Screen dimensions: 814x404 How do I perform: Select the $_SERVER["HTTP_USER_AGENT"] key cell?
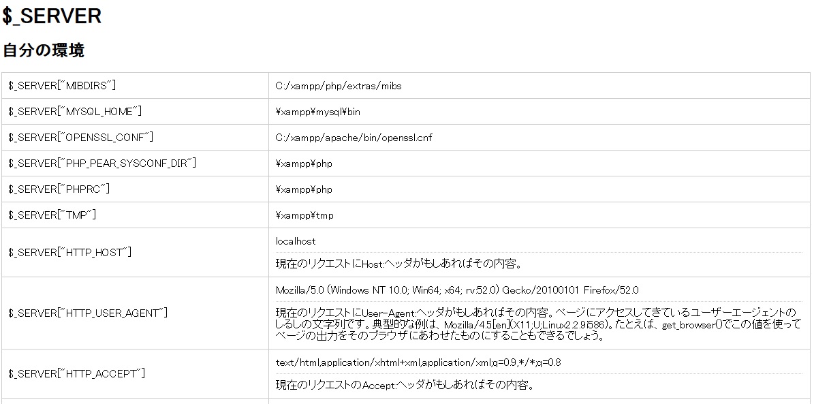tap(135, 313)
